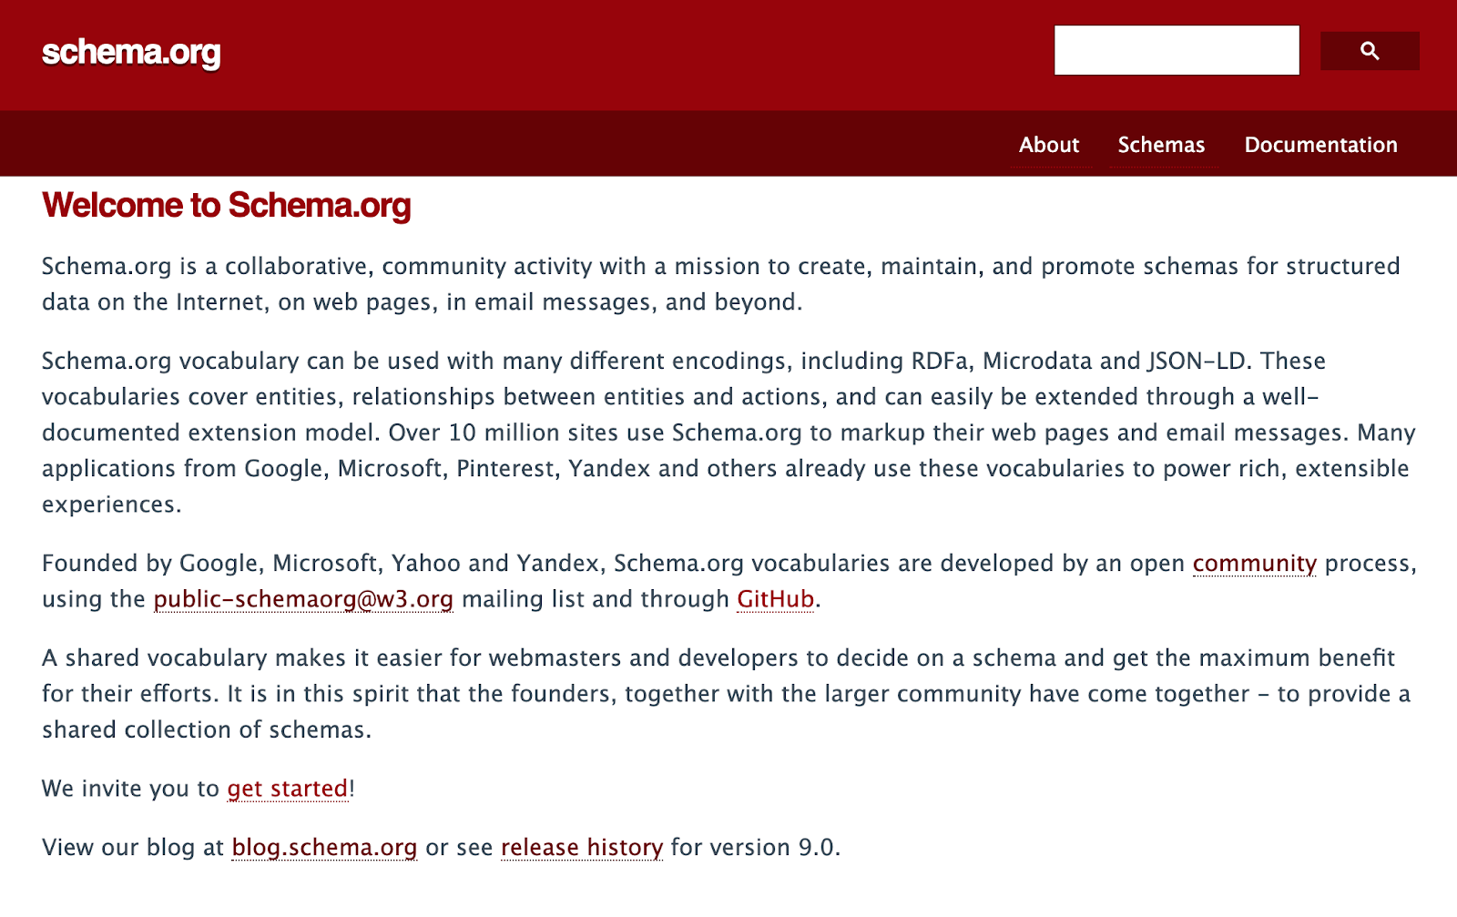The height and width of the screenshot is (917, 1457).
Task: Visit the GitHub link
Action: [x=776, y=599]
